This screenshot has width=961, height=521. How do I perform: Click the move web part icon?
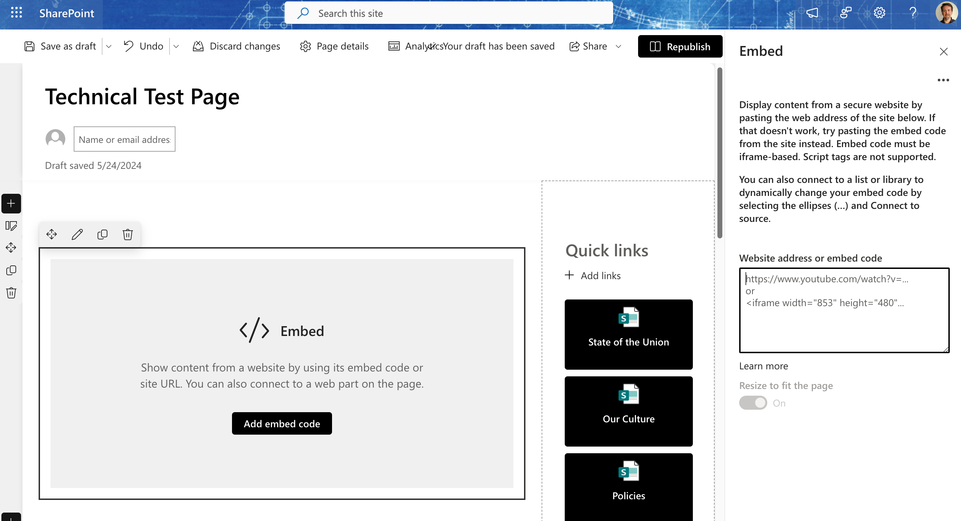click(52, 235)
